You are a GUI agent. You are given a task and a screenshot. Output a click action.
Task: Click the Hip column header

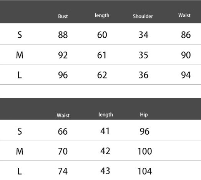click(x=144, y=115)
